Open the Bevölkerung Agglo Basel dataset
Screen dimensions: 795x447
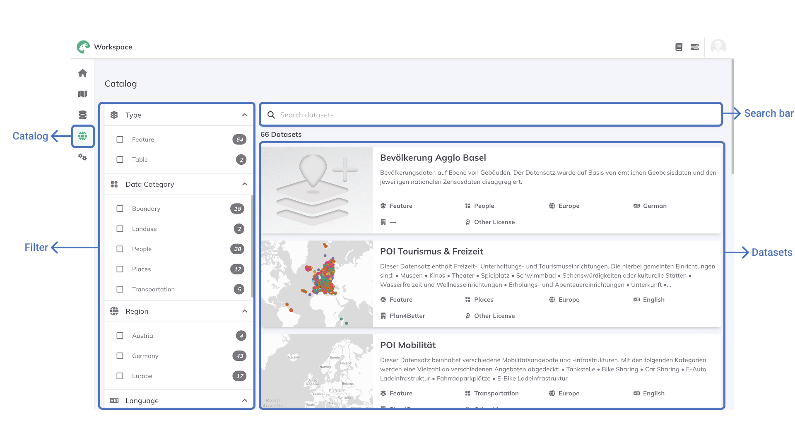(433, 158)
